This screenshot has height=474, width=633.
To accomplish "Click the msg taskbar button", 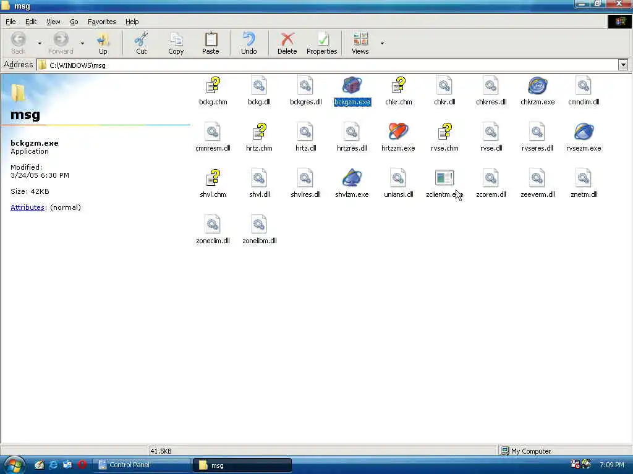I will point(242,465).
